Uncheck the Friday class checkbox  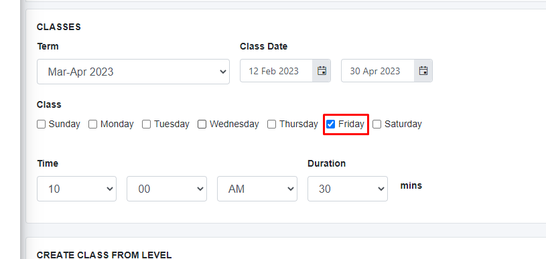click(331, 124)
